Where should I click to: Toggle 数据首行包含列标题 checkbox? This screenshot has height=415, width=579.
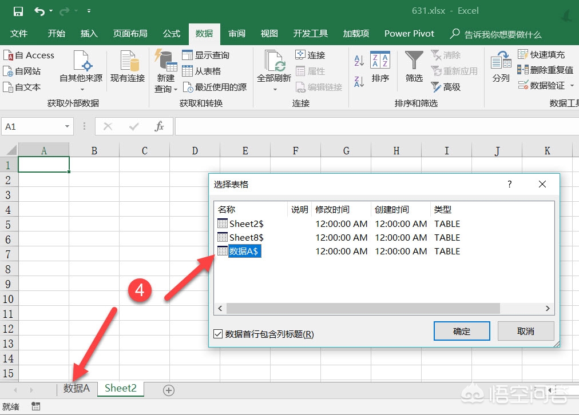pyautogui.click(x=218, y=334)
